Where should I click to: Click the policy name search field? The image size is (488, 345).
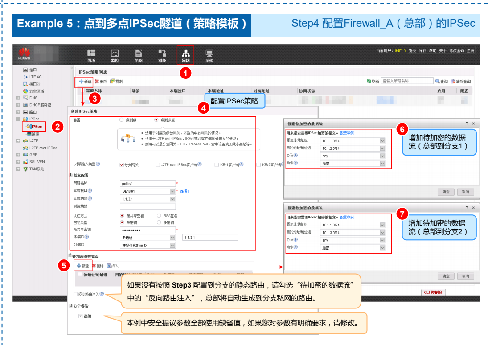[407, 81]
